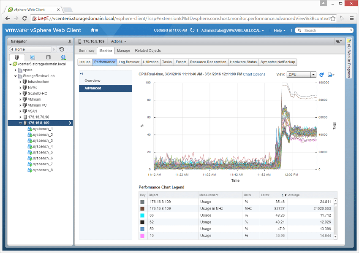
Task: Bookmark this page with the star icon
Action: [x=333, y=19]
